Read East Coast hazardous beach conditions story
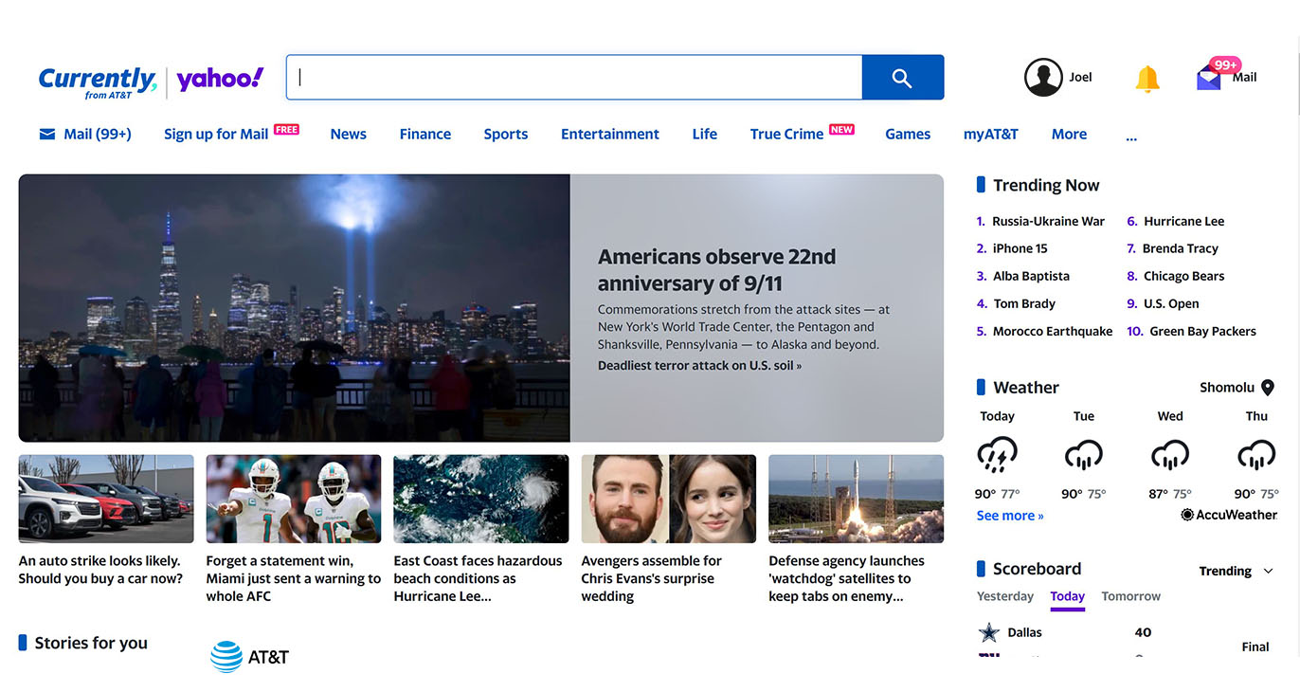The width and height of the screenshot is (1300, 692). point(478,578)
